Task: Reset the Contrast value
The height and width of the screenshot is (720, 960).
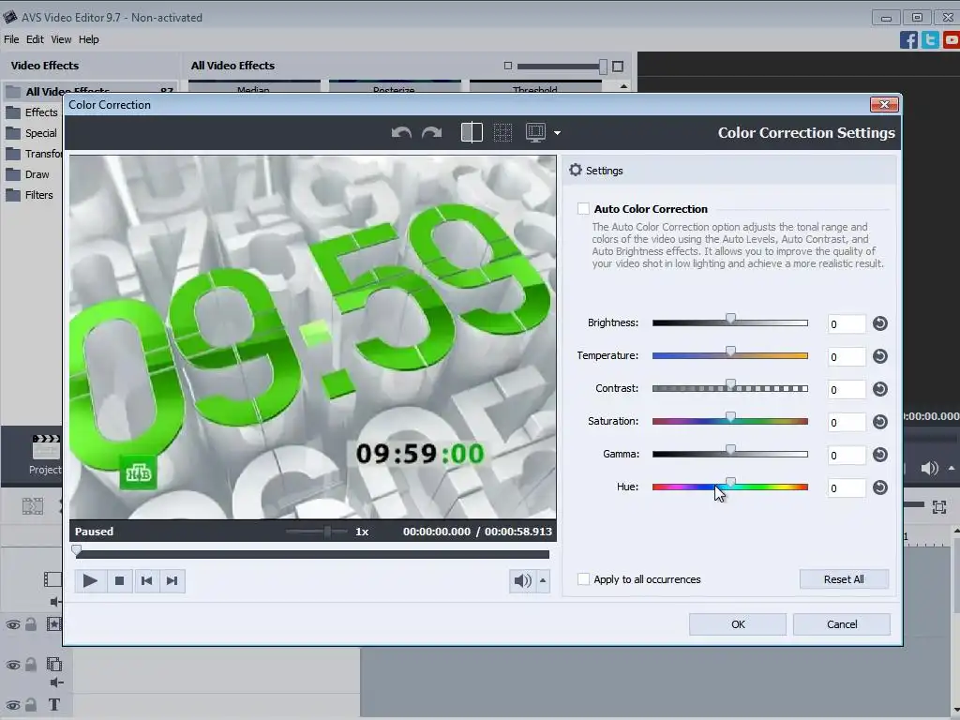Action: coord(879,389)
